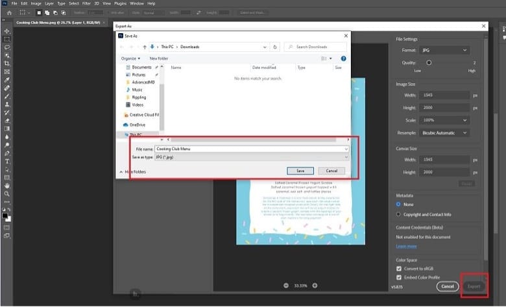The image size is (506, 307).
Task: Click the Save button
Action: [x=300, y=171]
